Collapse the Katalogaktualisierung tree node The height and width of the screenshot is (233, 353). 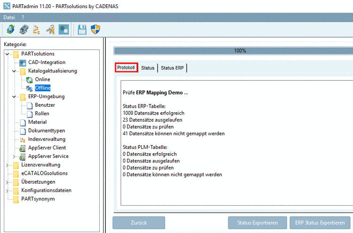pyautogui.click(x=14, y=71)
